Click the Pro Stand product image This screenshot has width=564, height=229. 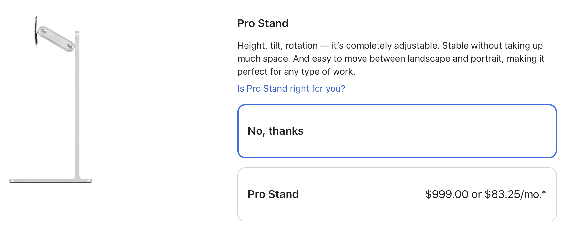(x=51, y=99)
